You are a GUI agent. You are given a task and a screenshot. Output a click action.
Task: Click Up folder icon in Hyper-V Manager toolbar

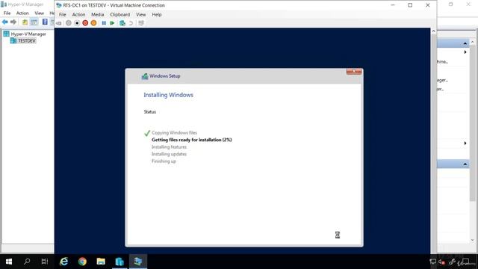25,22
